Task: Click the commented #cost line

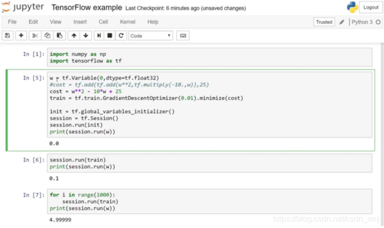Action: click(129, 85)
